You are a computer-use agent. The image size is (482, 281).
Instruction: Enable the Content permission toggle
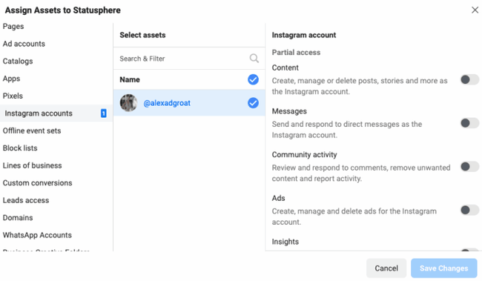pos(469,79)
